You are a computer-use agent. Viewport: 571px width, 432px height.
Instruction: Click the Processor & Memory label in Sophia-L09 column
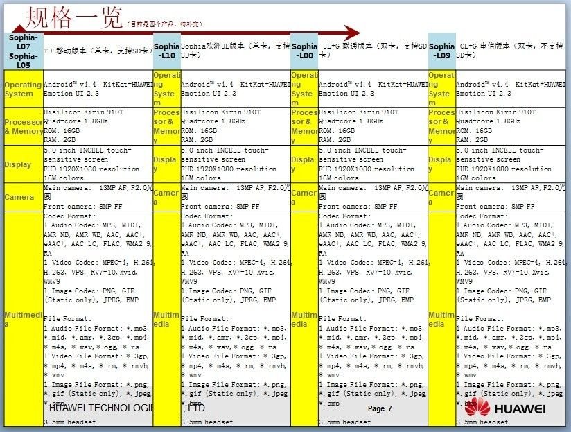pos(441,126)
